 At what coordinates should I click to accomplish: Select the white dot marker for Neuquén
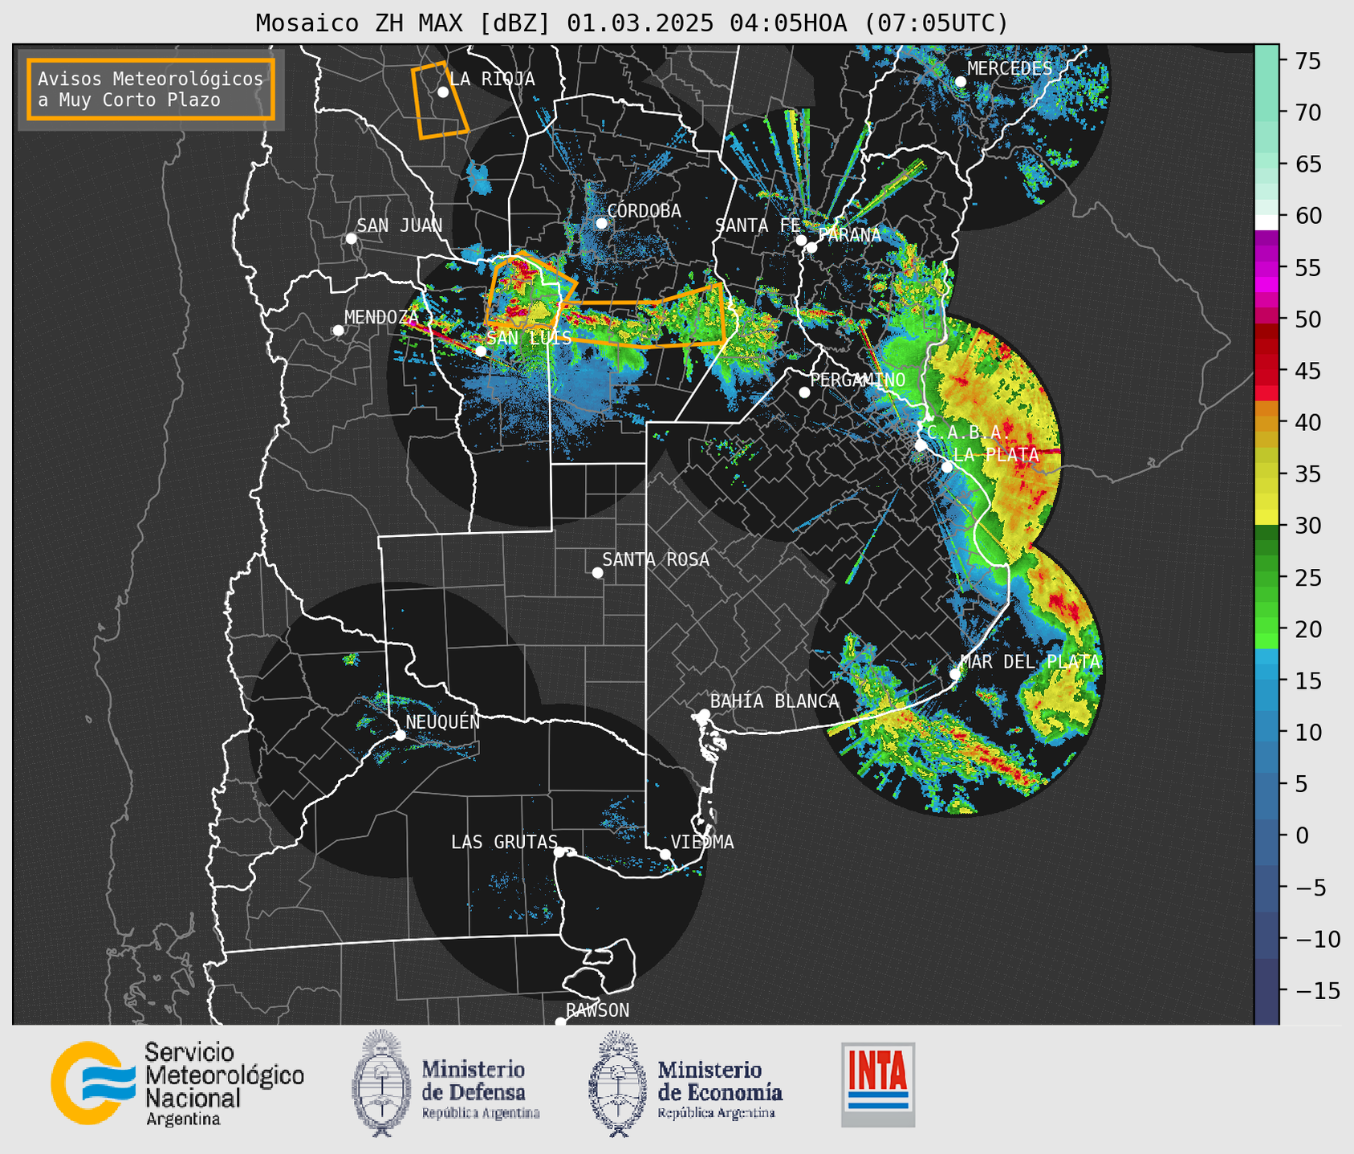400,735
